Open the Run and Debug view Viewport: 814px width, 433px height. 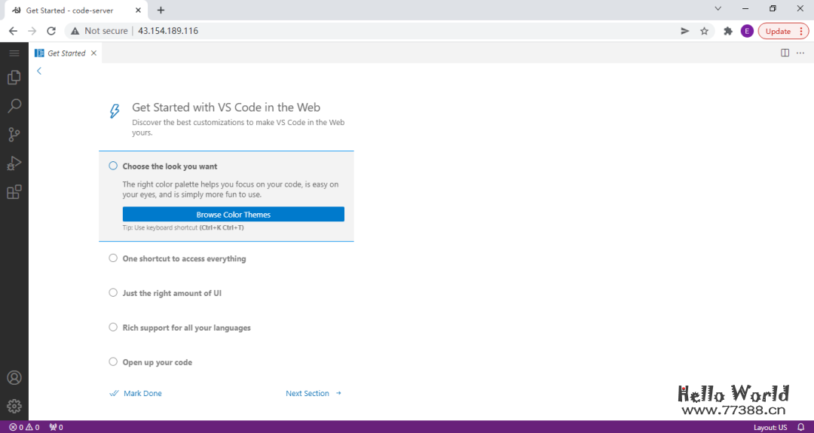(x=14, y=163)
